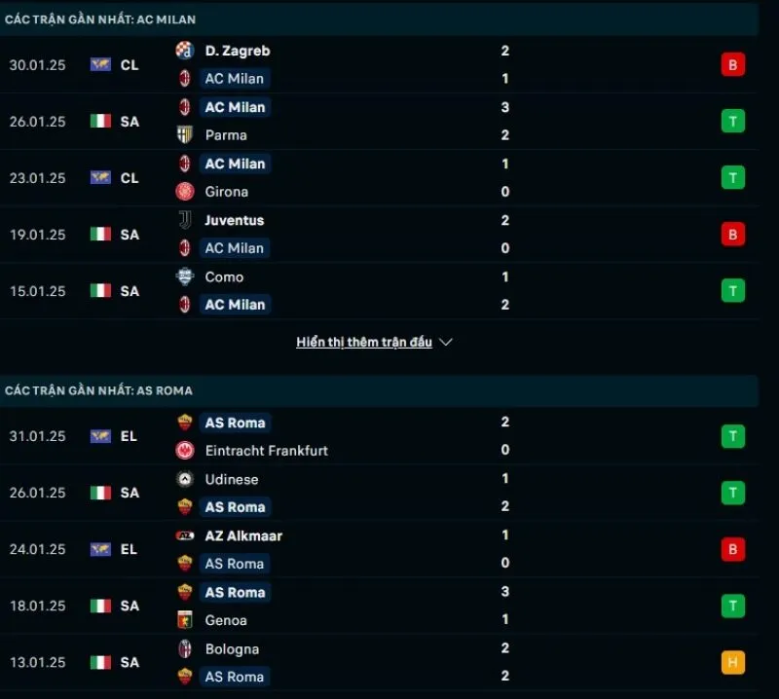The height and width of the screenshot is (699, 779).
Task: Click the Como team badge
Action: 186,276
